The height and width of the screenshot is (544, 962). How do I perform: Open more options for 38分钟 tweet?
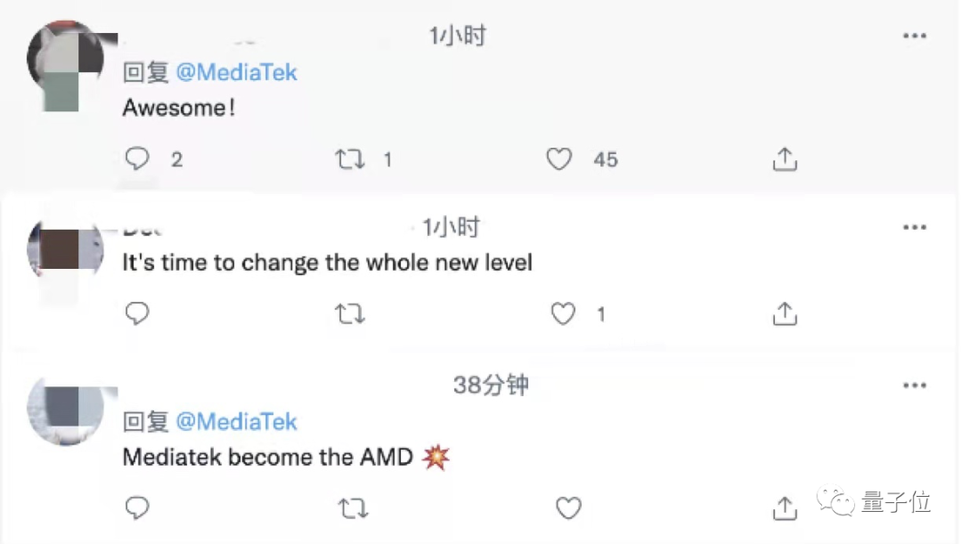pos(915,386)
